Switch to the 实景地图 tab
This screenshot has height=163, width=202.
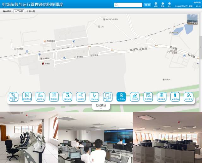pos(31,11)
